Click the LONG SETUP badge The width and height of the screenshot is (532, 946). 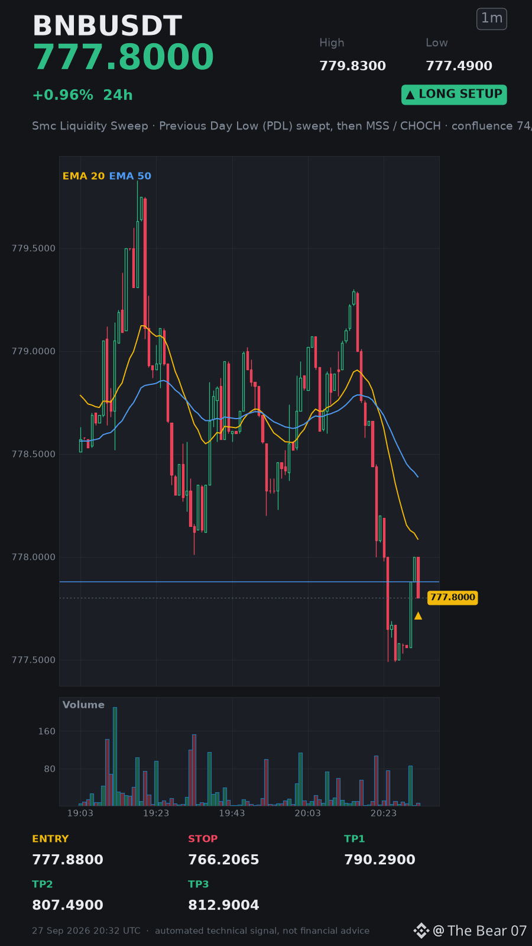coord(454,95)
